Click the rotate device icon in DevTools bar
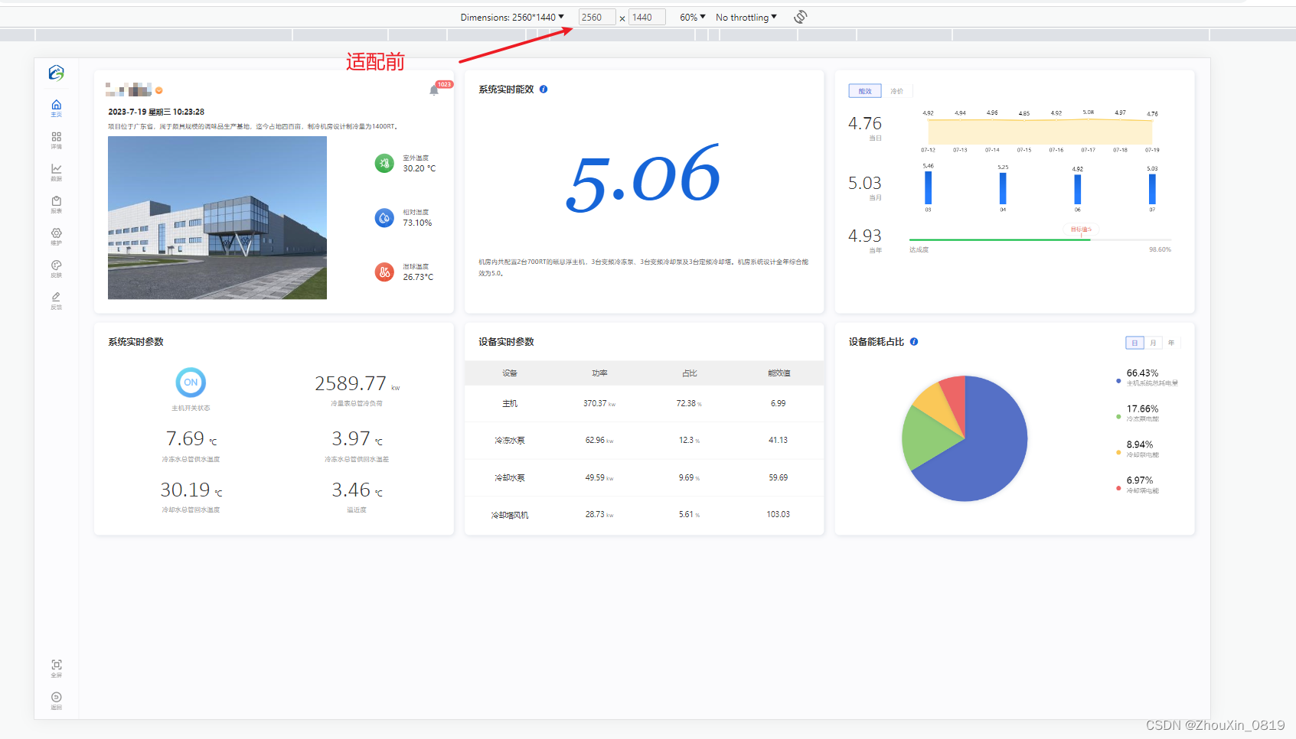 [800, 17]
